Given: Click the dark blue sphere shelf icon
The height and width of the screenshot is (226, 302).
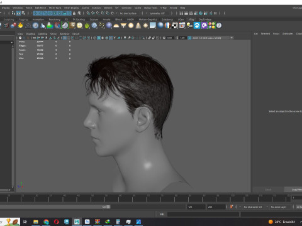Looking at the screenshot, I should (x=109, y=26).
